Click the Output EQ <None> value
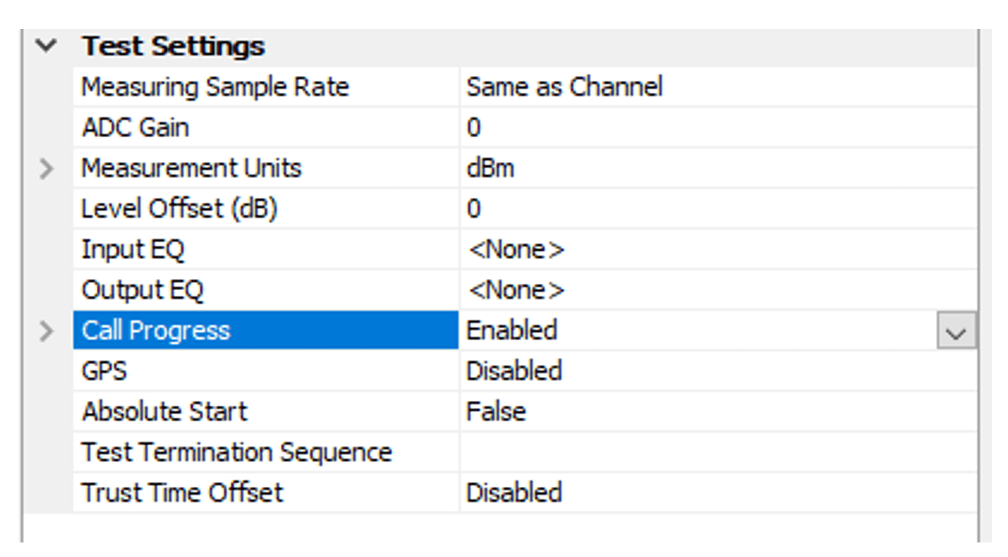This screenshot has width=1008, height=557. pyautogui.click(x=516, y=290)
